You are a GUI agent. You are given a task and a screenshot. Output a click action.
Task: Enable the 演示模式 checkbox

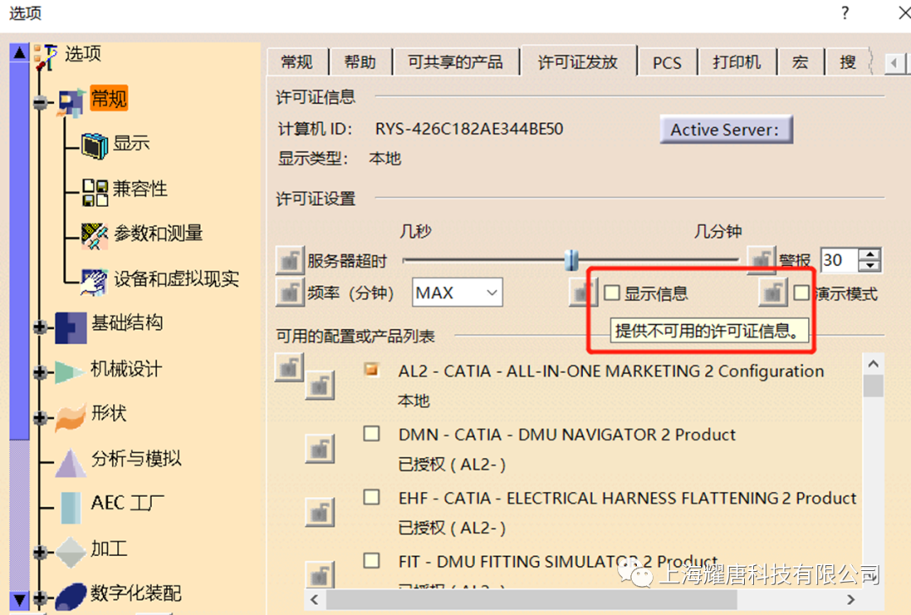(x=802, y=293)
